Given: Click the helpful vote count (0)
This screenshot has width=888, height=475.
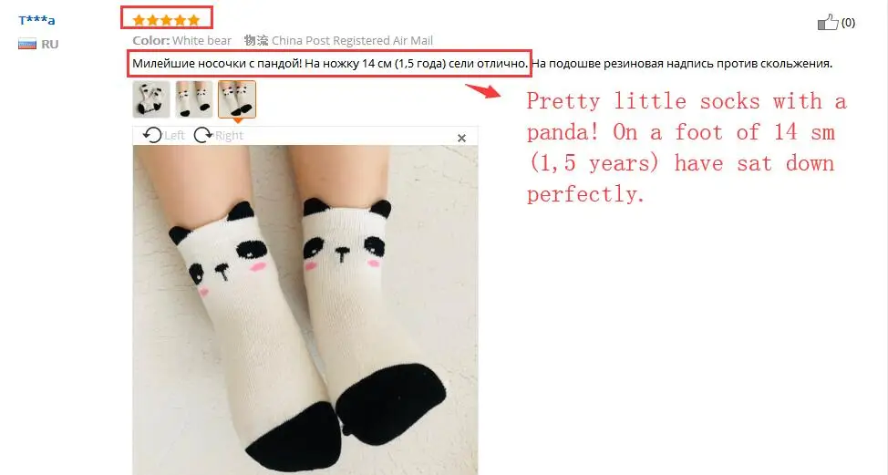Looking at the screenshot, I should [848, 23].
